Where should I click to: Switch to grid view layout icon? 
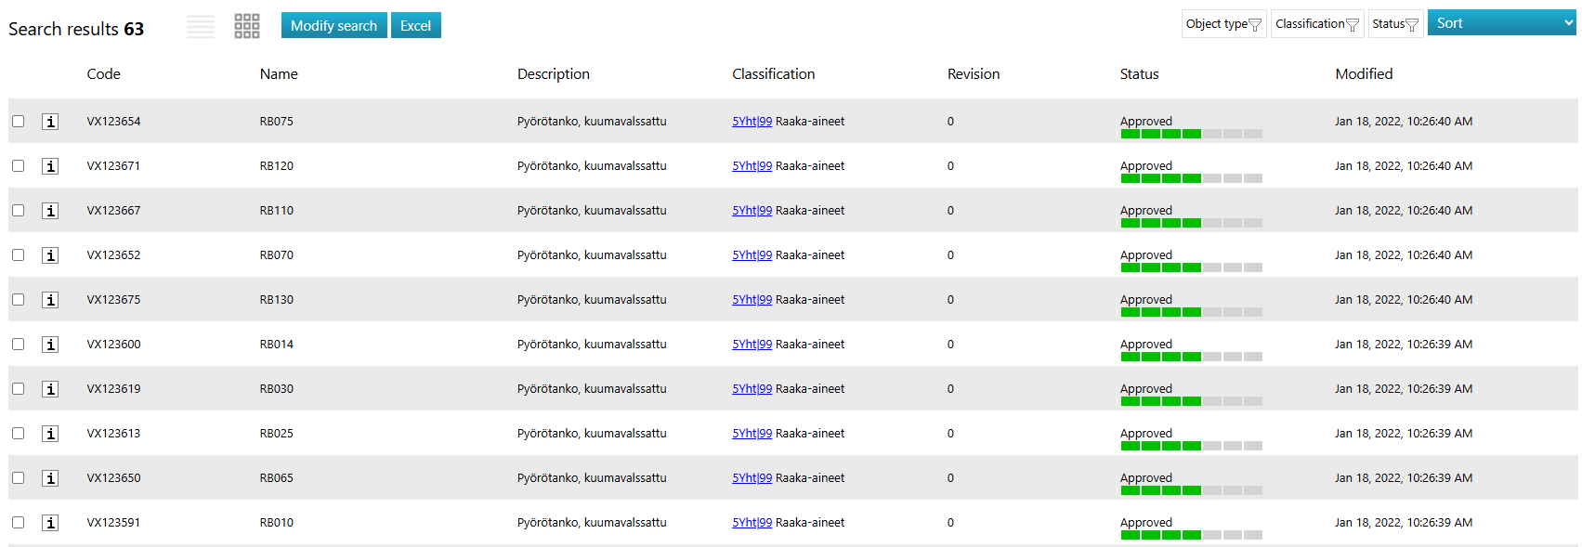pyautogui.click(x=247, y=26)
